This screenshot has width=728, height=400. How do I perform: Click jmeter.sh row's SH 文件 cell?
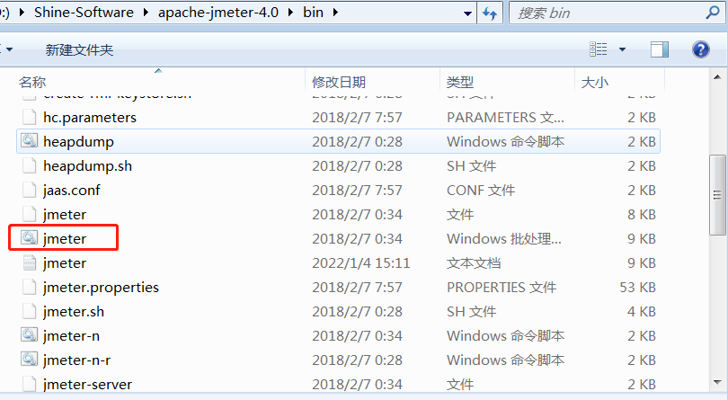(x=471, y=311)
